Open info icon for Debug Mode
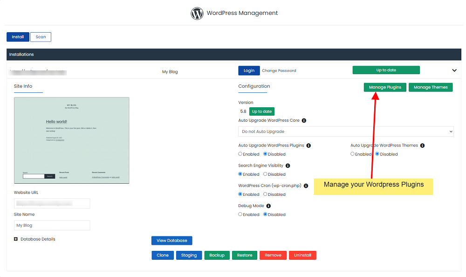The image size is (466, 277). (268, 206)
